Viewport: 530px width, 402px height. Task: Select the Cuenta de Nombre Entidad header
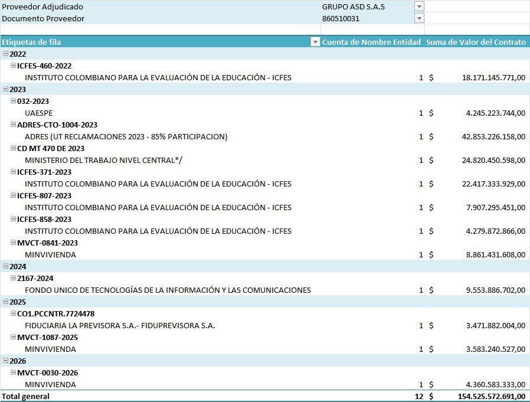pos(372,42)
